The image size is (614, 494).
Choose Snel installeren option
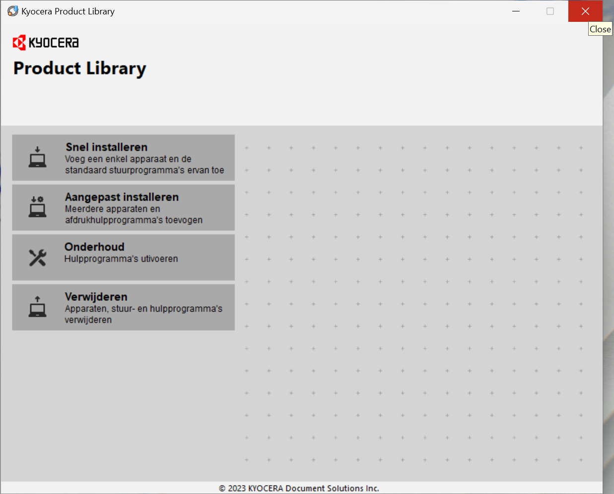pyautogui.click(x=124, y=157)
